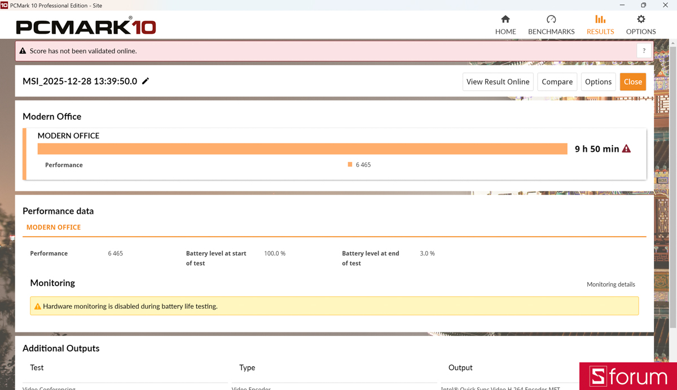Click the Monitoring heading

tap(52, 283)
